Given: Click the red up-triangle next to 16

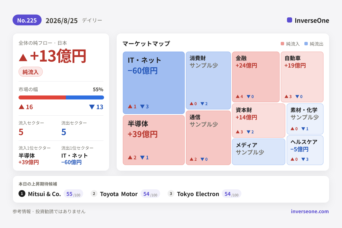Looking at the screenshot, I should point(21,107).
